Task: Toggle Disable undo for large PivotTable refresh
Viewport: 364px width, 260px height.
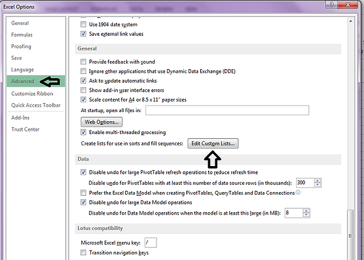Action: pyautogui.click(x=83, y=172)
